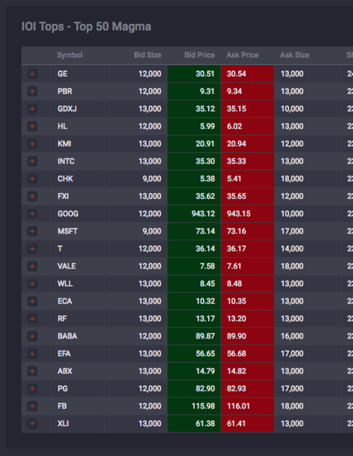Image resolution: width=353 pixels, height=456 pixels.
Task: Click WLL ask price 8.48
Action: [x=248, y=284]
